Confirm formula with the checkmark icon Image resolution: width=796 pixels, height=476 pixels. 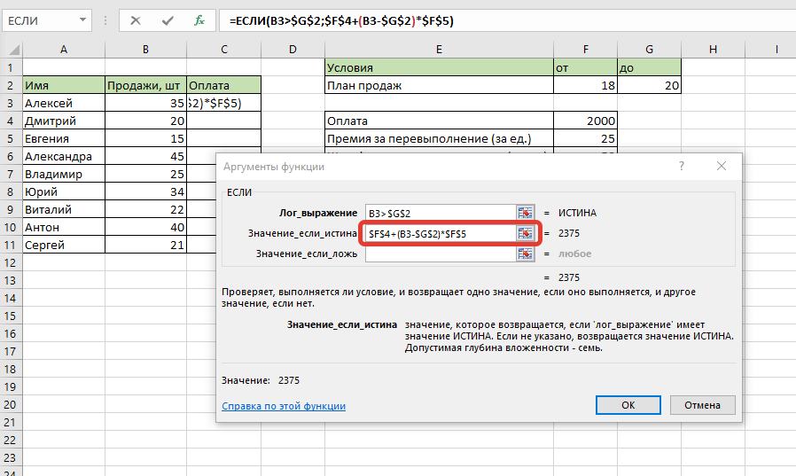(x=168, y=20)
